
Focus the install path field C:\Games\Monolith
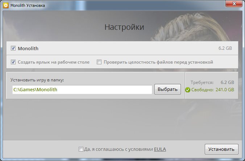(82, 89)
